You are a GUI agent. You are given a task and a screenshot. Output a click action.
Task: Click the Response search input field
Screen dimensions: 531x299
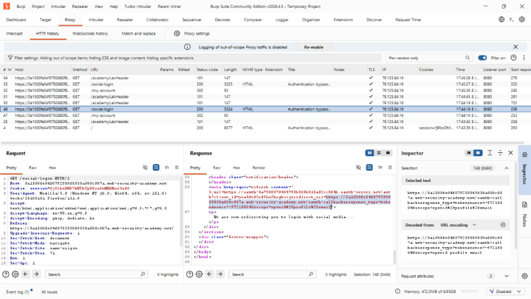(272, 274)
